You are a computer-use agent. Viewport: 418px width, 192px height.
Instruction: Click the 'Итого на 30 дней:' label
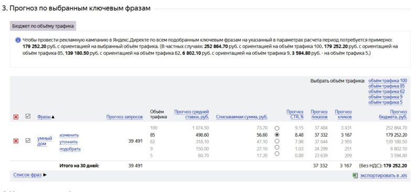coord(79,166)
